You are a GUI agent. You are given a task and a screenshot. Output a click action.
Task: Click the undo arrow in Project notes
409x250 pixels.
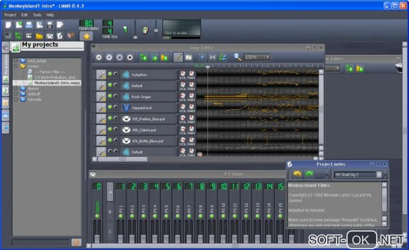click(x=297, y=174)
